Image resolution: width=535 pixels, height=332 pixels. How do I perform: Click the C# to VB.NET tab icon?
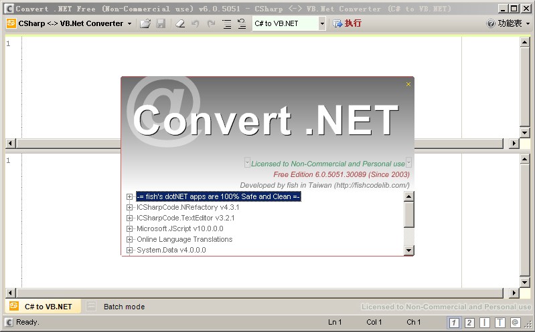coord(14,306)
